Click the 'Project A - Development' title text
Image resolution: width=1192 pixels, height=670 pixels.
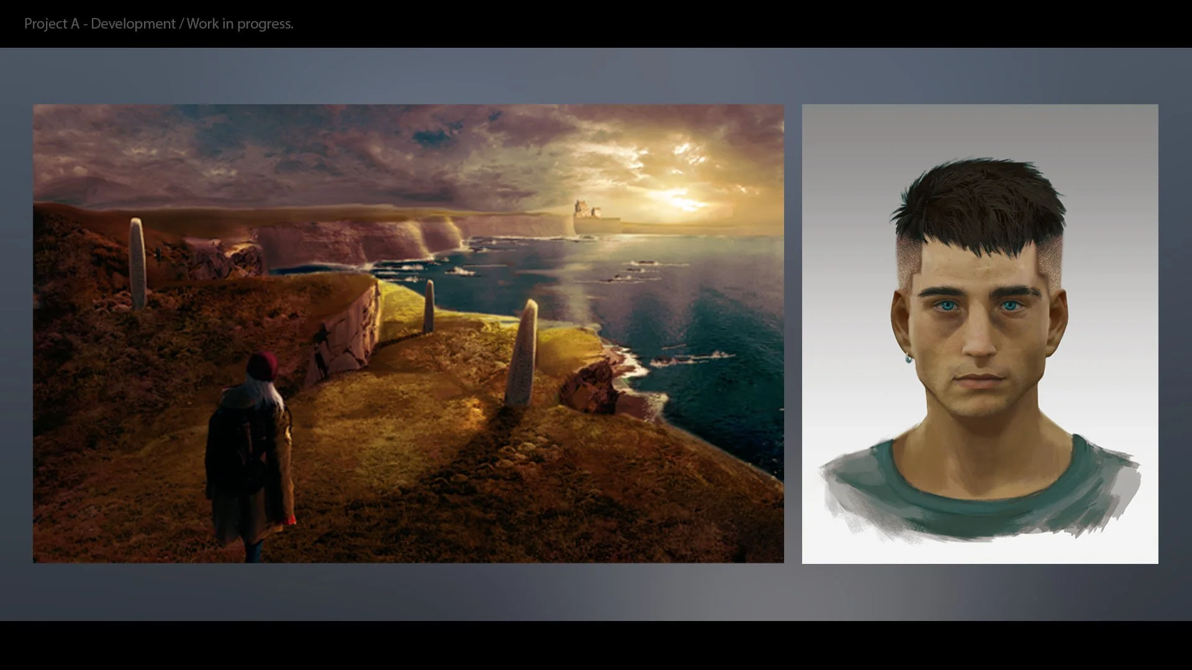point(99,24)
